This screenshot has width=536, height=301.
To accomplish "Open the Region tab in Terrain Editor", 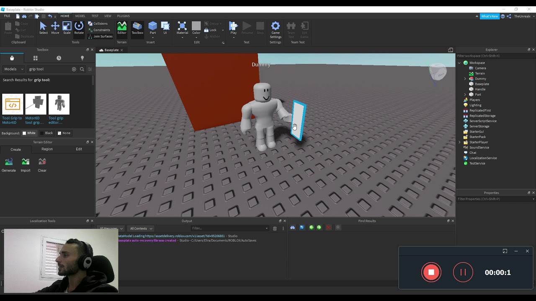I will 47,149.
